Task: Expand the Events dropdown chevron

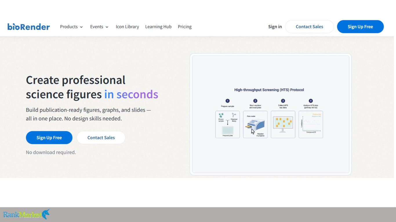Action: pyautogui.click(x=107, y=27)
